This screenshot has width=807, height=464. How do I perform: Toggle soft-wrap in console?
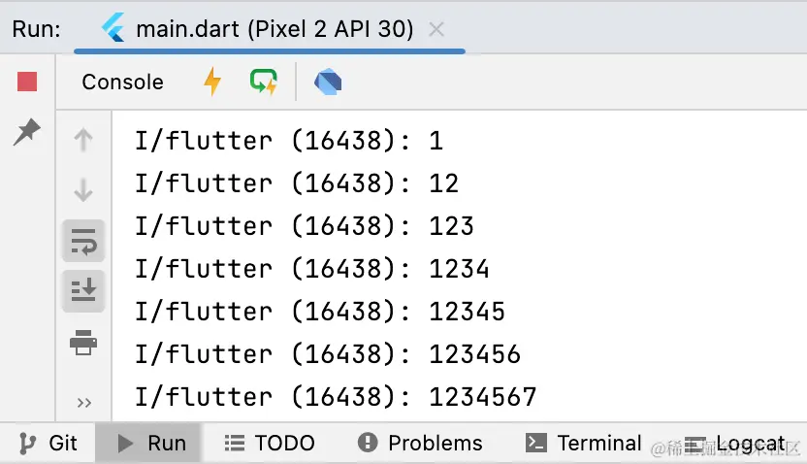[83, 241]
